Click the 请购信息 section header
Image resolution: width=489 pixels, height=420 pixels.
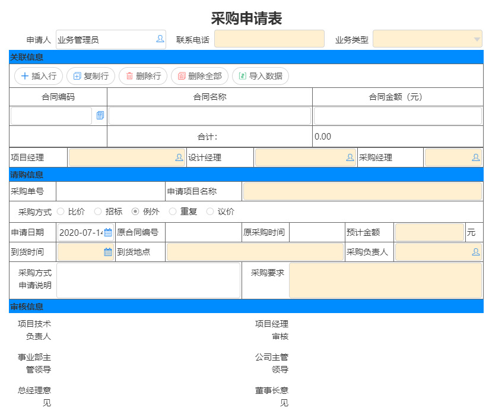pos(246,175)
